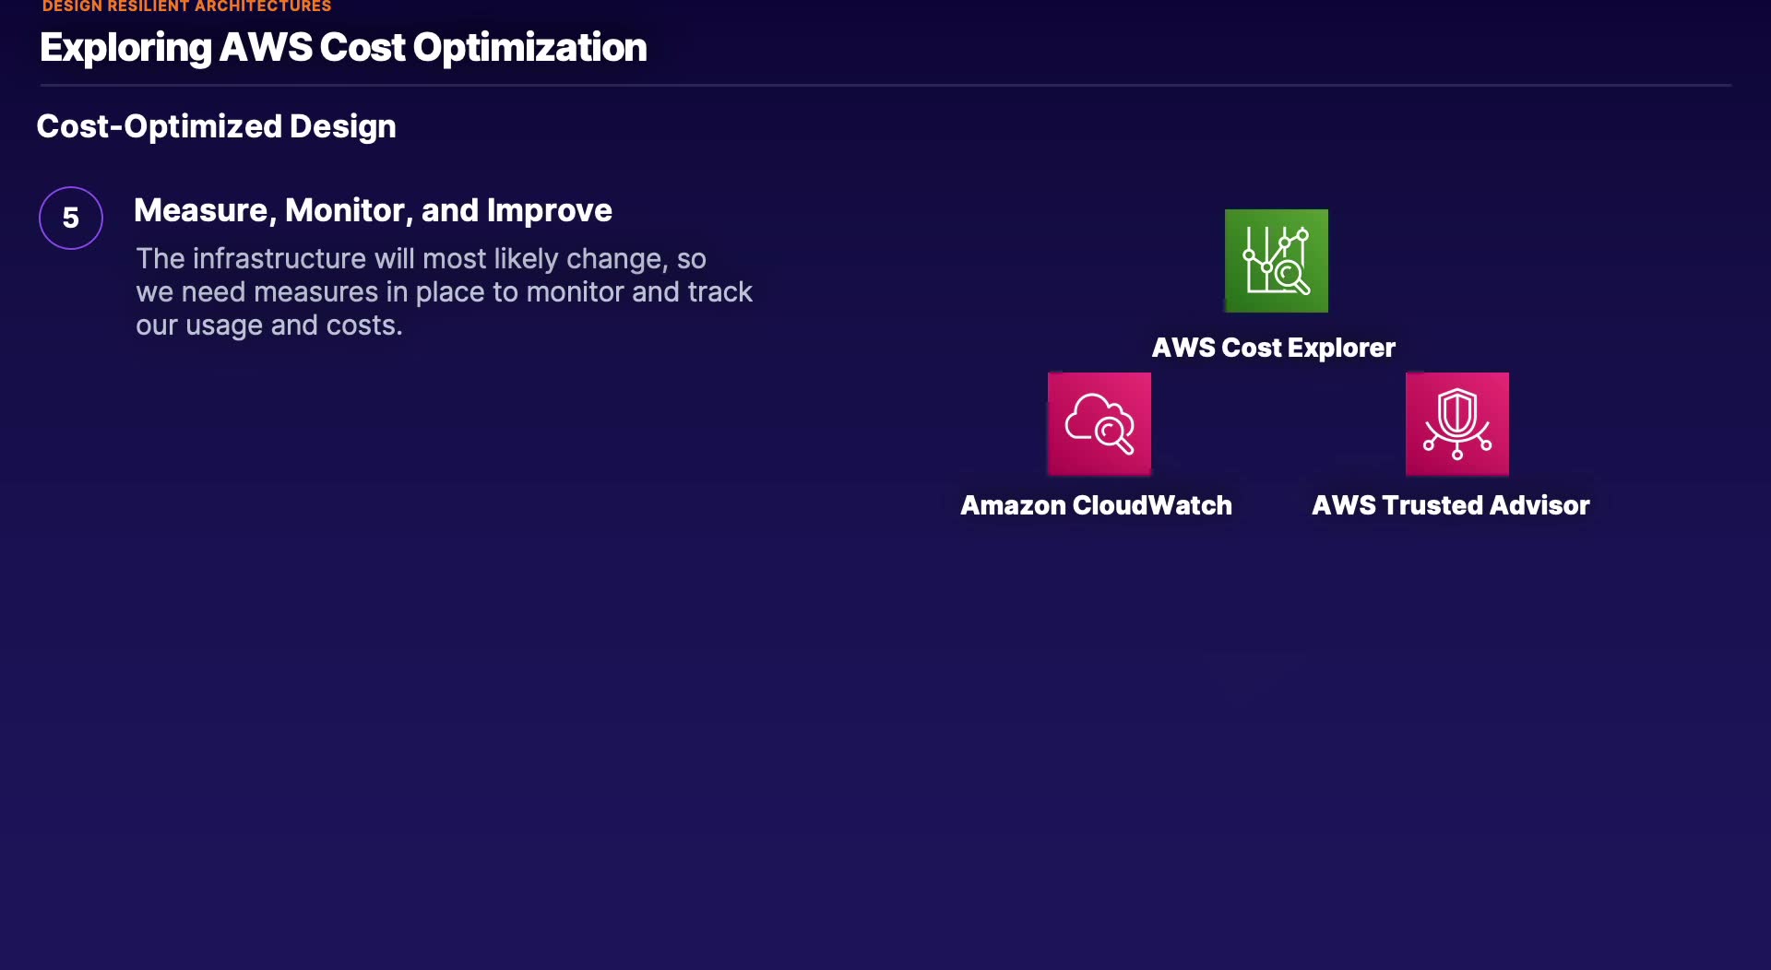Click the line "we need measures in place"
Screen dimensions: 1771x970
coord(444,292)
